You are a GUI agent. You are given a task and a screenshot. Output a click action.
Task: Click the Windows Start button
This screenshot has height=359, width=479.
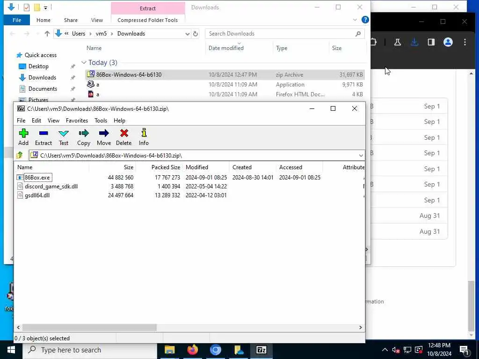(x=11, y=350)
